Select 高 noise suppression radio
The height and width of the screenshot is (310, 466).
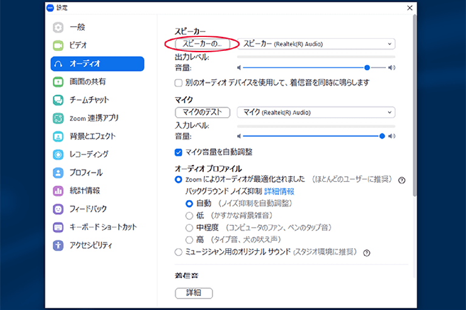click(189, 240)
